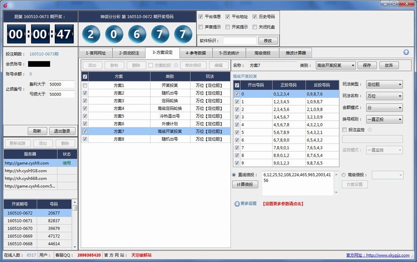Click the 计算倍投 button
417x262 pixels.
(x=244, y=184)
